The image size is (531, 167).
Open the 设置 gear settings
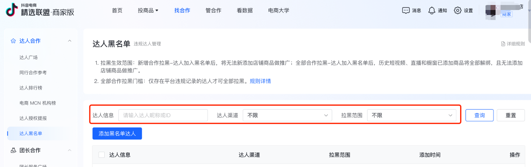pos(458,10)
